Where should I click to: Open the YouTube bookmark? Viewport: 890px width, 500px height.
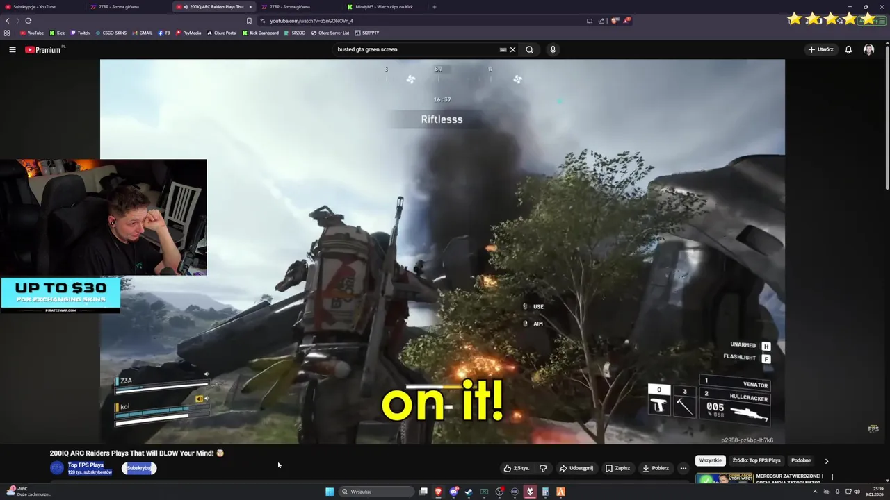[x=32, y=33]
